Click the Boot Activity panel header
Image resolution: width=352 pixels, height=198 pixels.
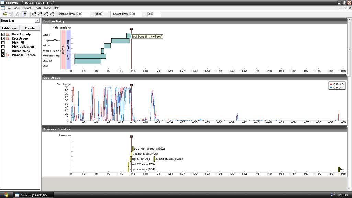coord(195,21)
